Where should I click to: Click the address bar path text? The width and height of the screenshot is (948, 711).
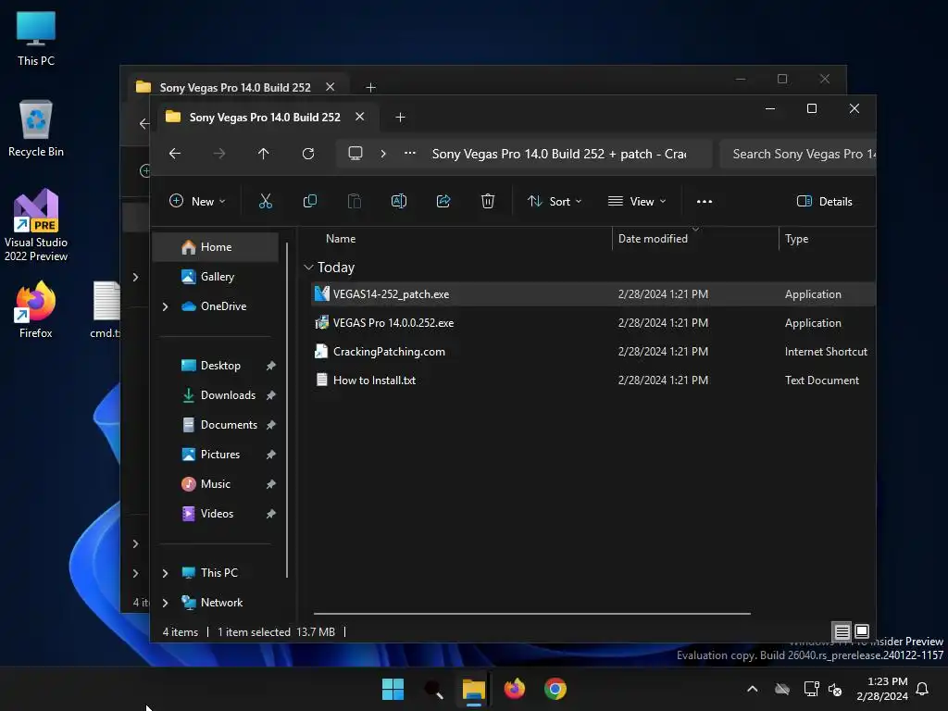559,154
